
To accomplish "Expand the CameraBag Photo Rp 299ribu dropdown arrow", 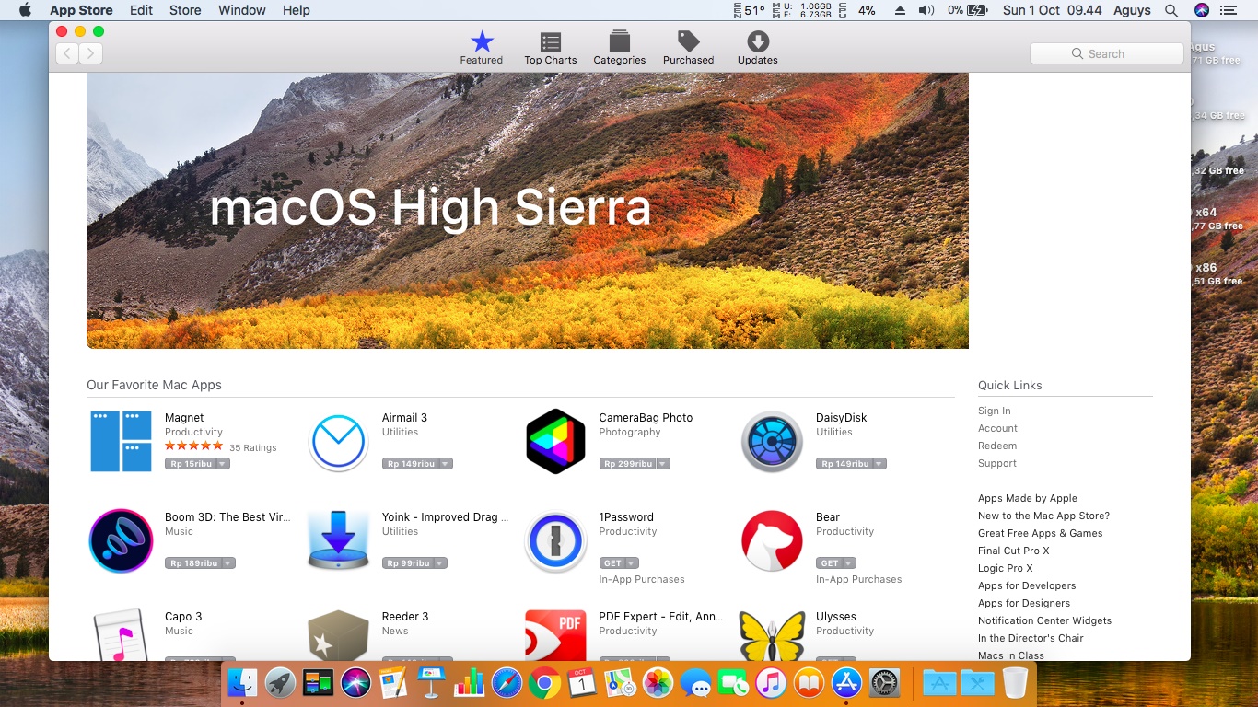I will click(662, 464).
